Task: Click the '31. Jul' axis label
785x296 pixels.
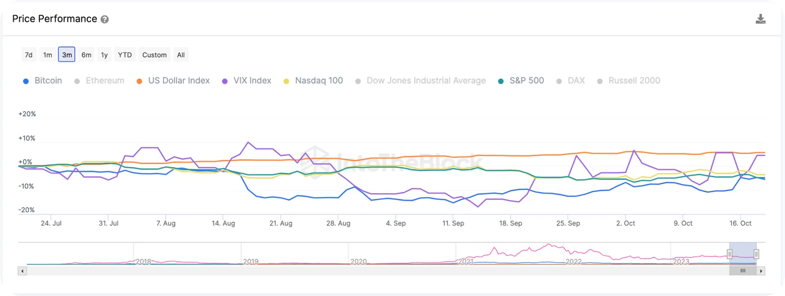Action: point(108,223)
